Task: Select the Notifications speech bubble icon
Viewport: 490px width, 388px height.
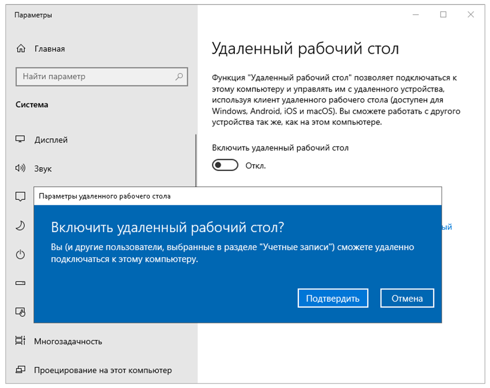Action: point(21,197)
